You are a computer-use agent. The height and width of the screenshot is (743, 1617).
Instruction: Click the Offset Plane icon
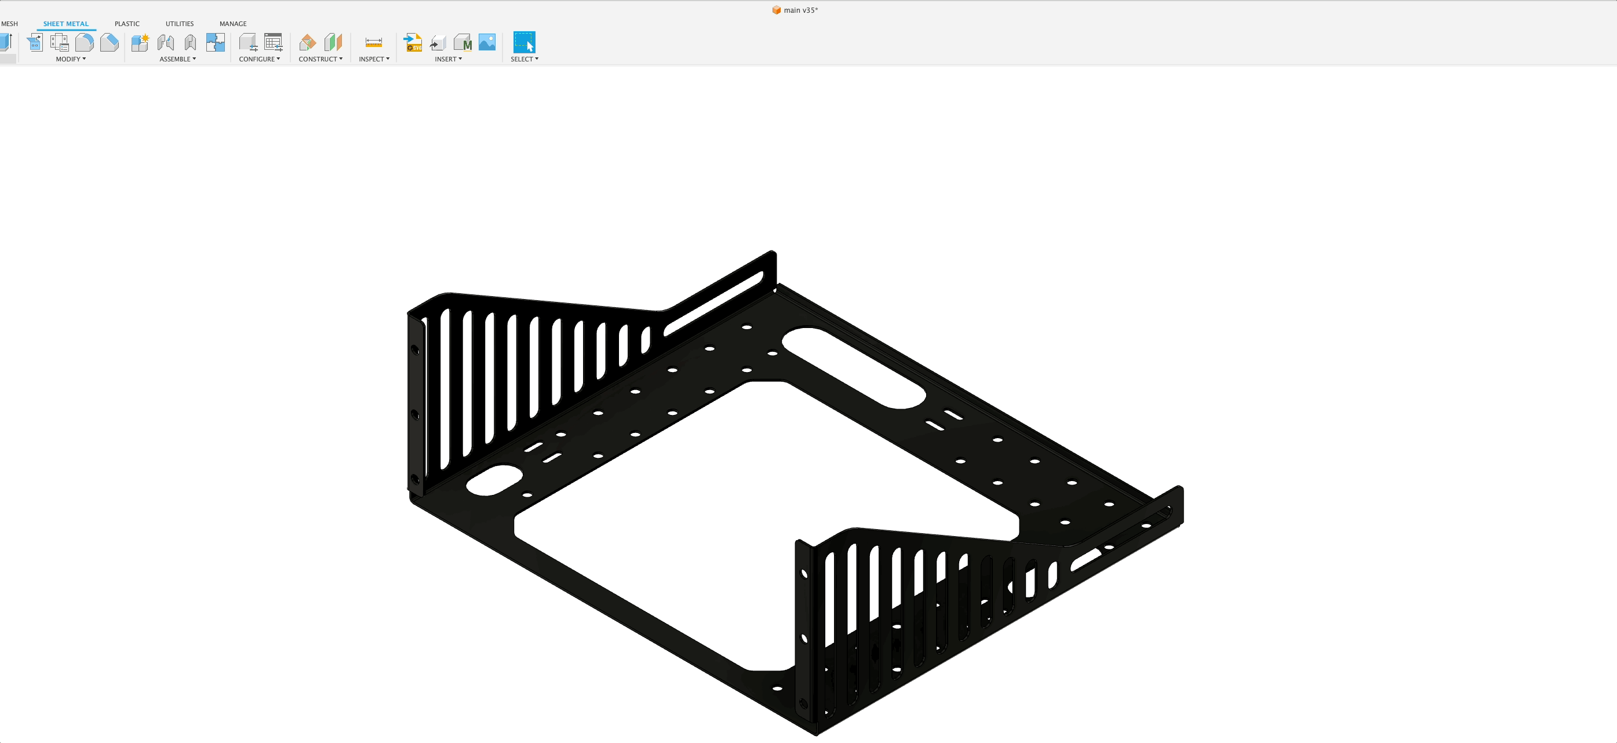click(x=308, y=43)
